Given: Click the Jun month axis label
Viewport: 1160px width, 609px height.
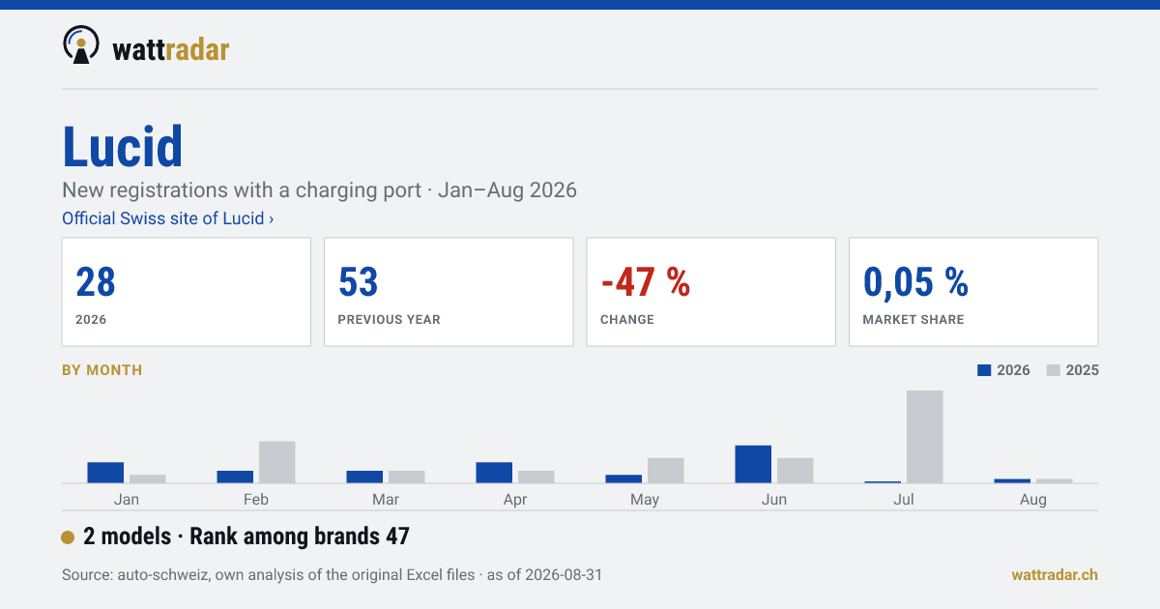Looking at the screenshot, I should 774,499.
